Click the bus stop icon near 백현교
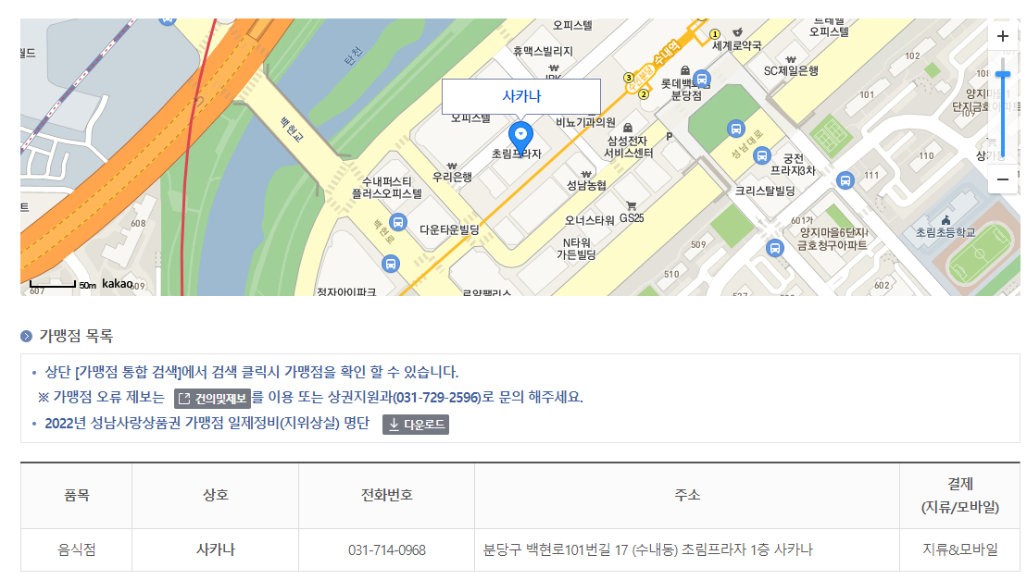The width and height of the screenshot is (1027, 580). pyautogui.click(x=391, y=264)
